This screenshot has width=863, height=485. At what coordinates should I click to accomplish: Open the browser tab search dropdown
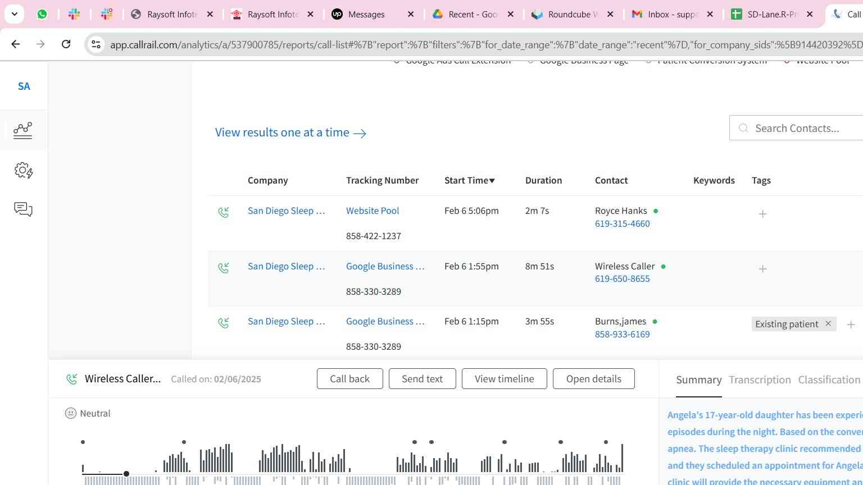click(14, 14)
